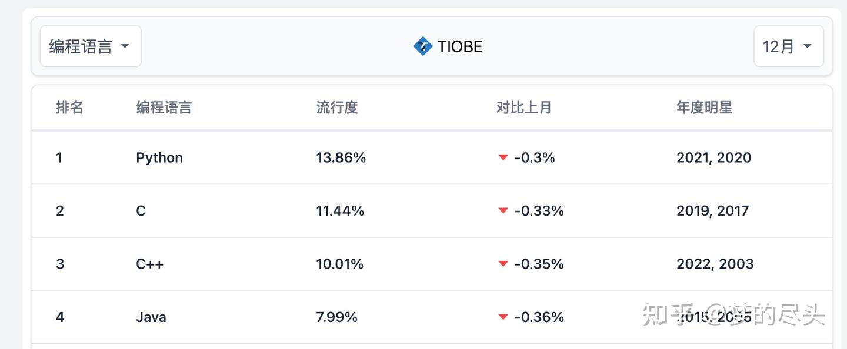Image resolution: width=847 pixels, height=349 pixels.
Task: Open the 编程语言 dropdown
Action: (91, 46)
